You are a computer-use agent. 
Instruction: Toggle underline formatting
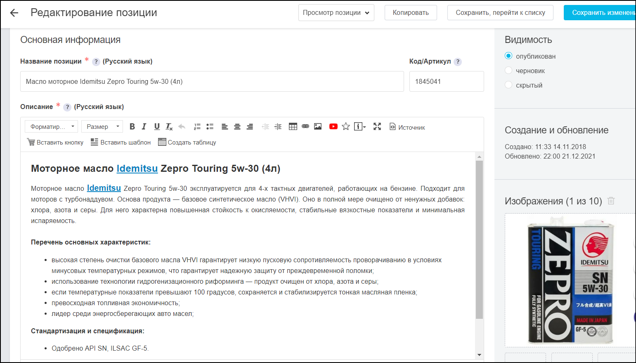coord(157,126)
